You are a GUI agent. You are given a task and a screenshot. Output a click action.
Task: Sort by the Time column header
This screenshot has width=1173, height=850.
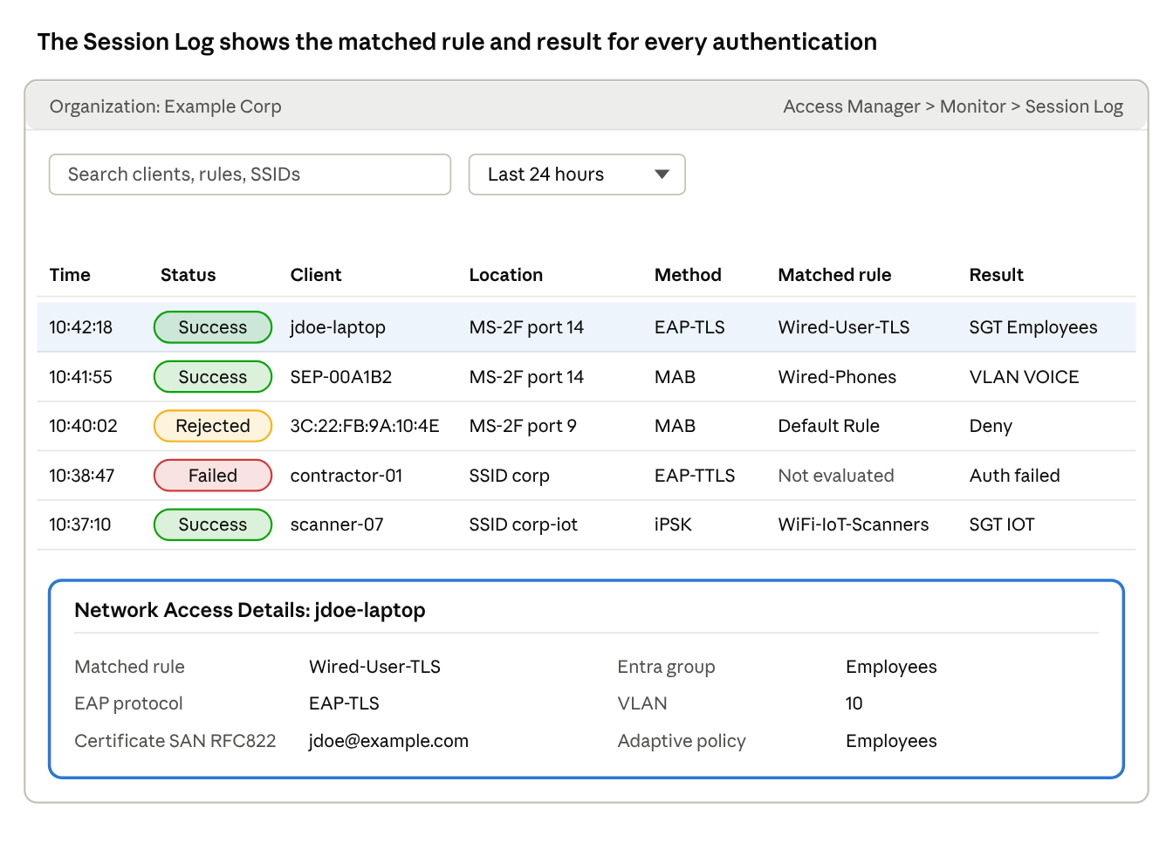[x=70, y=275]
